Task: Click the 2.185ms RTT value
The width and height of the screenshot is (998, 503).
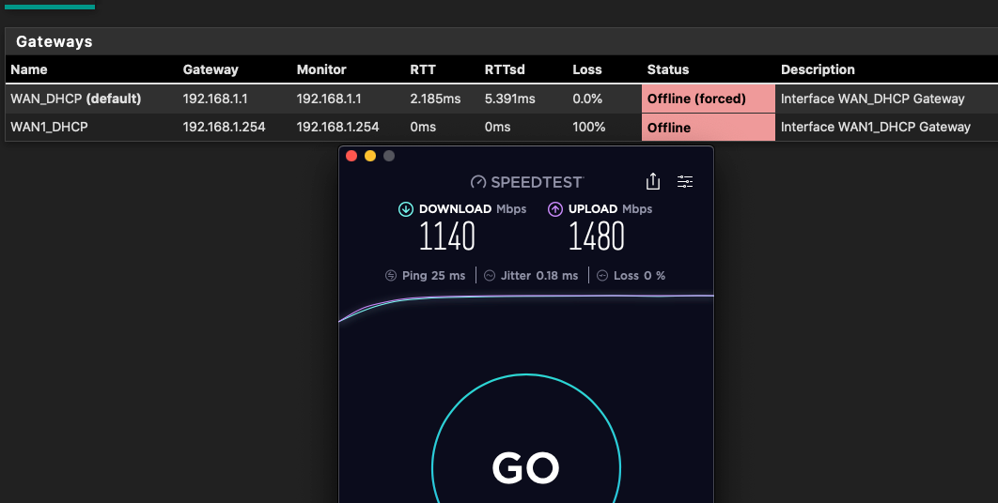Action: click(x=435, y=99)
